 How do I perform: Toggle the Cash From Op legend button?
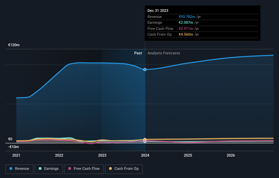124,169
